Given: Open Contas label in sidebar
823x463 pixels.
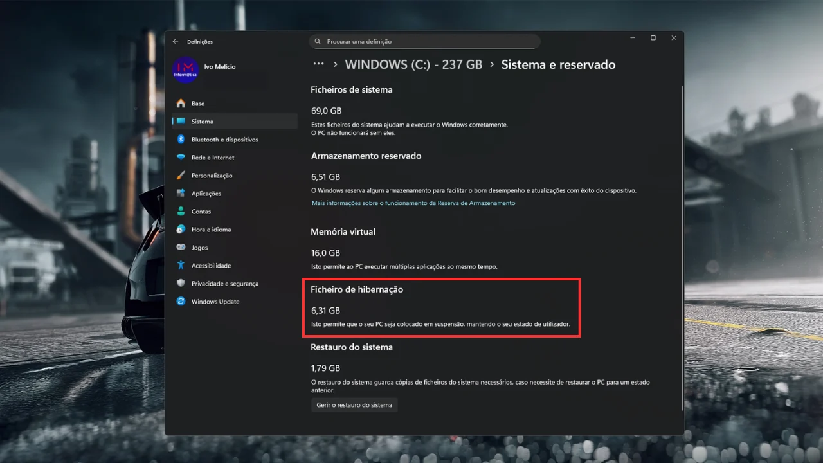Looking at the screenshot, I should tap(201, 212).
